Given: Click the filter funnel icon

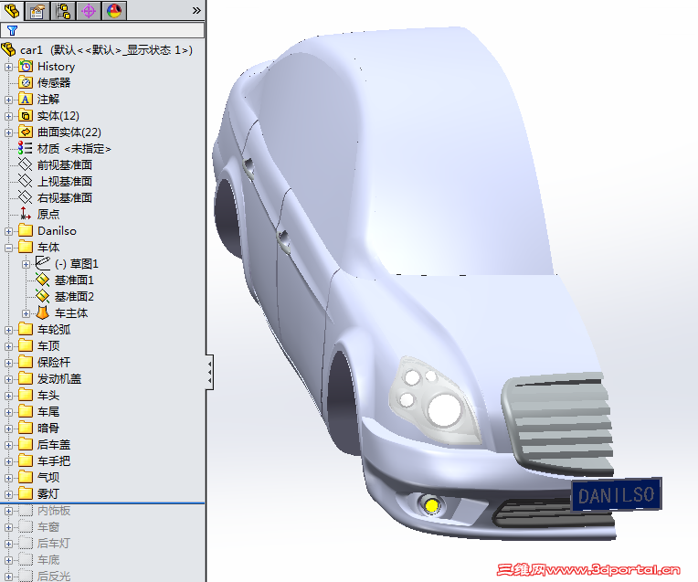Looking at the screenshot, I should [12, 31].
